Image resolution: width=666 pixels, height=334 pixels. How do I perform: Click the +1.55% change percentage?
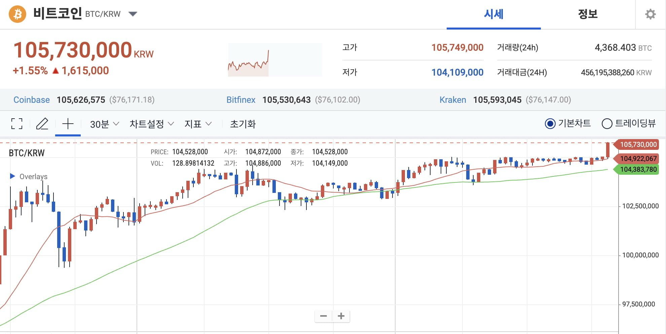(x=30, y=71)
